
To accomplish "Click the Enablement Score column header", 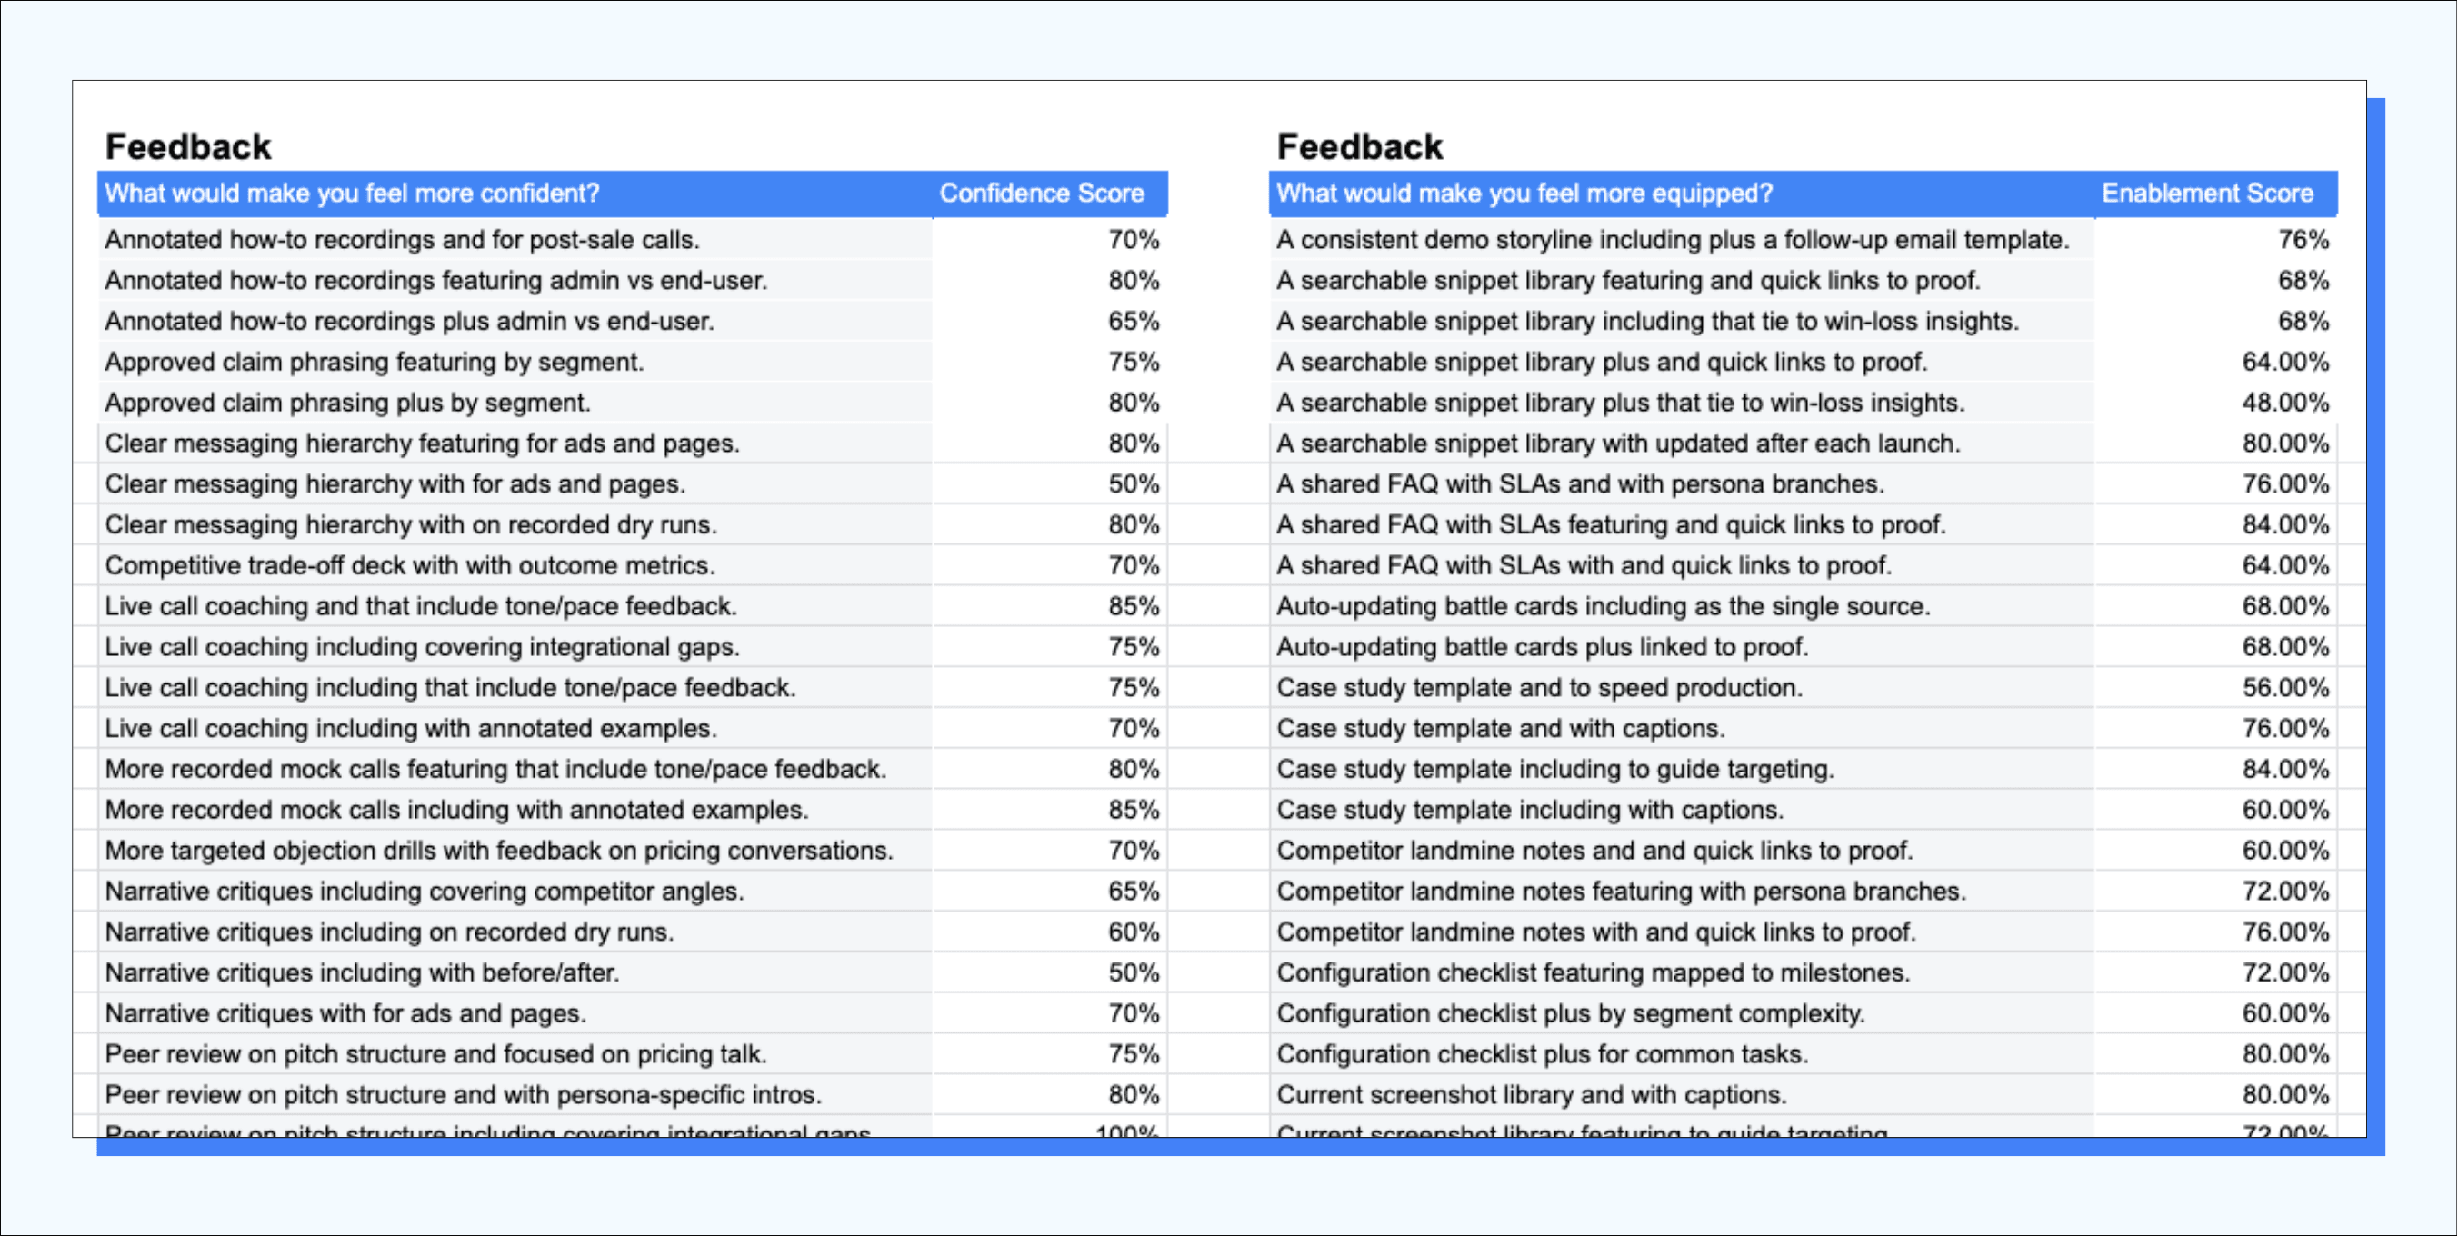I will pos(2207,194).
